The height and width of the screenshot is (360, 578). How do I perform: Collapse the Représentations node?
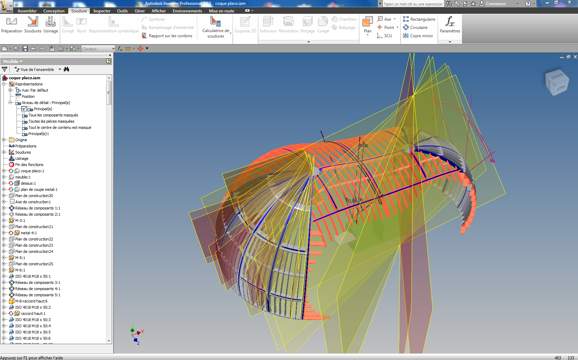pyautogui.click(x=4, y=84)
